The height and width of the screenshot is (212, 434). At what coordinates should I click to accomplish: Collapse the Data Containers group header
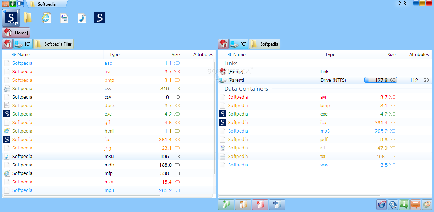click(246, 89)
